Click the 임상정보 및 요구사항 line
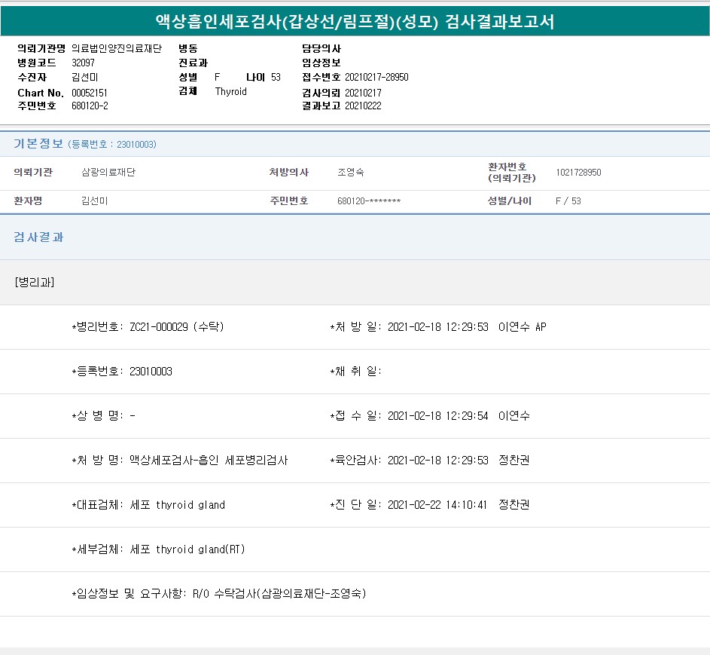Screen dimensions: 710x655 point(218,594)
